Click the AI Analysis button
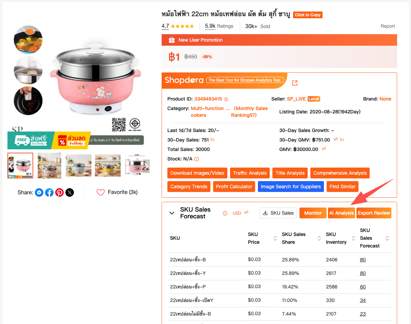Screen dimensions: 411x324 click(x=342, y=213)
